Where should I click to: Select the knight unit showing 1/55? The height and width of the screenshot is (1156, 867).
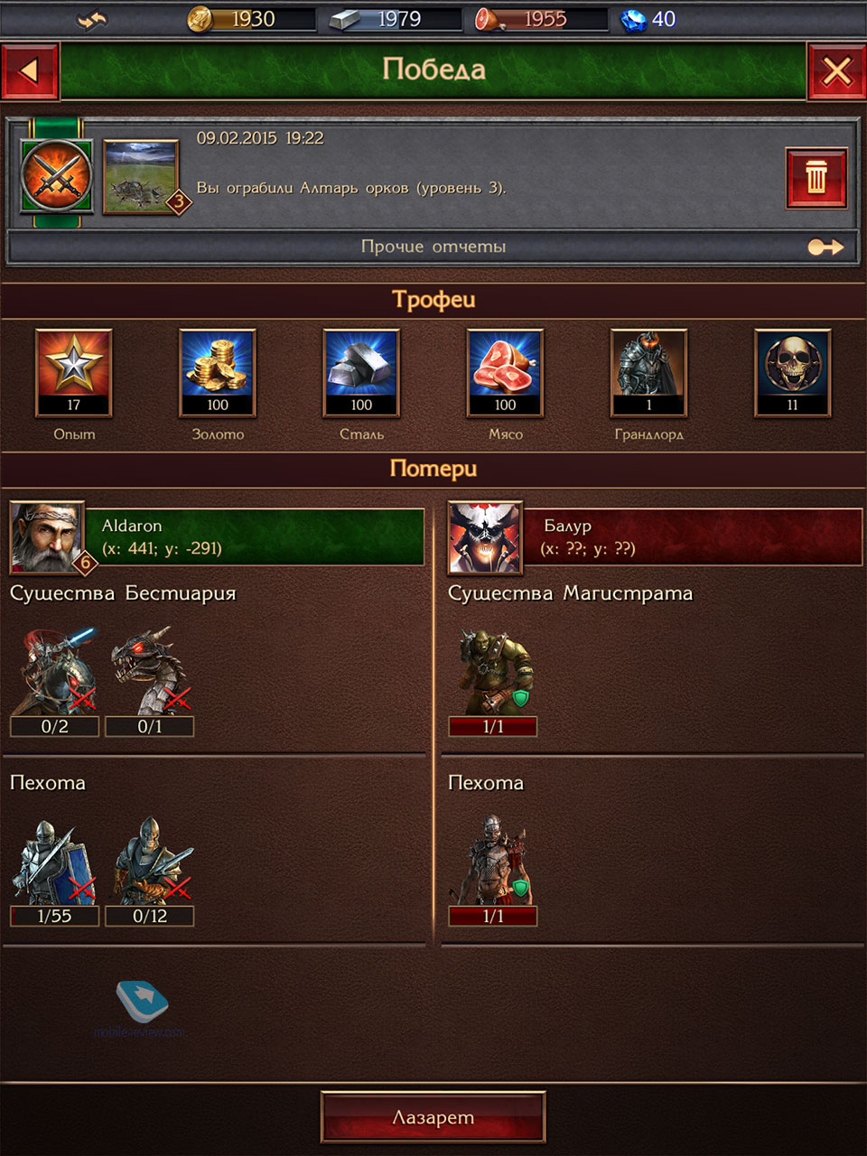tap(54, 871)
